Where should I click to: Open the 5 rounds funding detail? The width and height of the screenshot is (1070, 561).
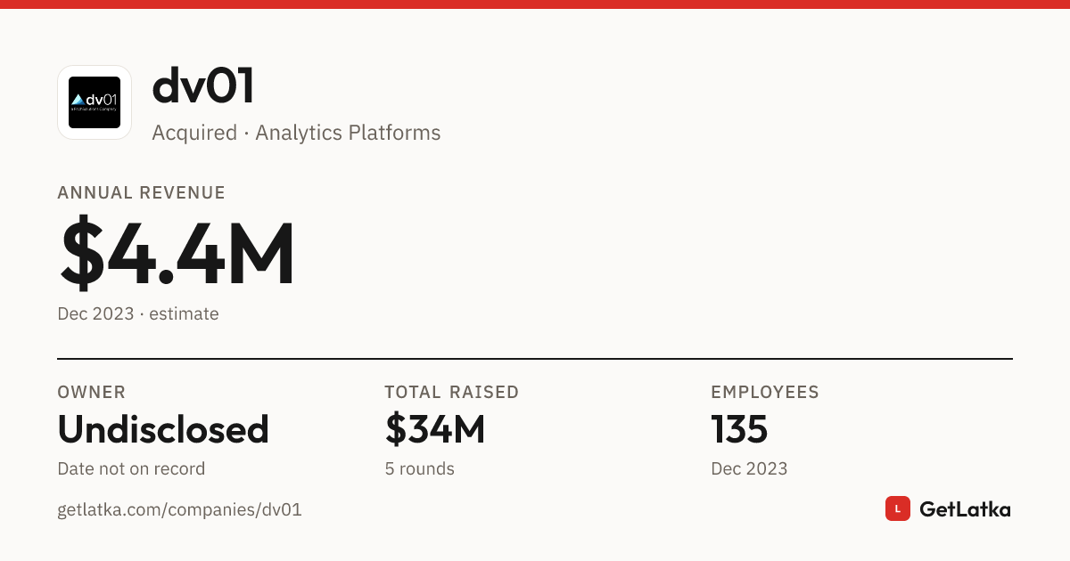[x=419, y=468]
